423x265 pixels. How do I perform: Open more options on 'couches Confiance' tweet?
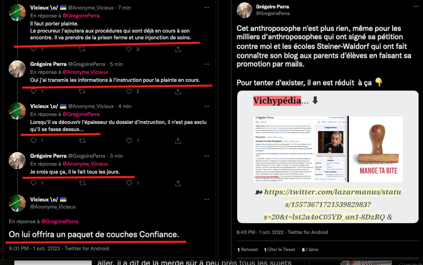(207, 199)
